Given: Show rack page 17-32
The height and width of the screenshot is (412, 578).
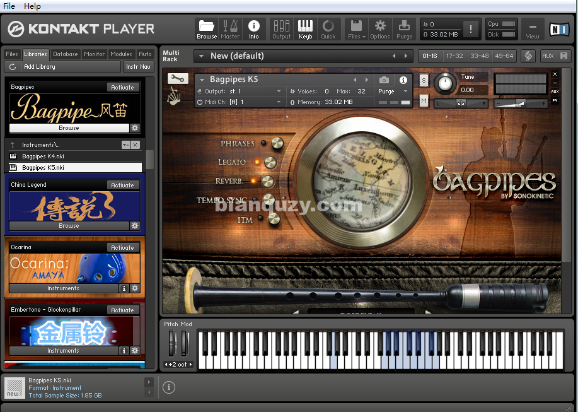Looking at the screenshot, I should coord(454,56).
